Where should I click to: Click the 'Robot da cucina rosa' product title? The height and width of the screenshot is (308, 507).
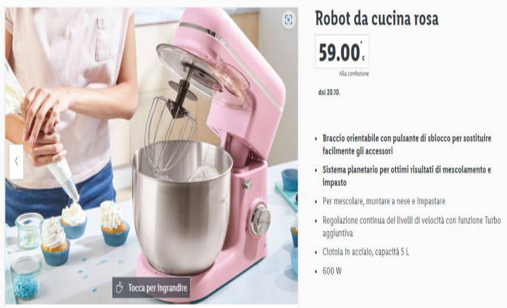click(377, 18)
